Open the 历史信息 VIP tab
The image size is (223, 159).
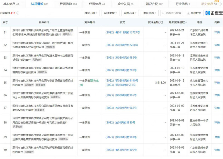[x=209, y=4]
